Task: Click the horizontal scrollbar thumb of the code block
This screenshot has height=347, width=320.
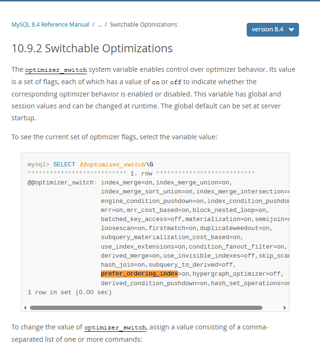Action: click(x=146, y=308)
